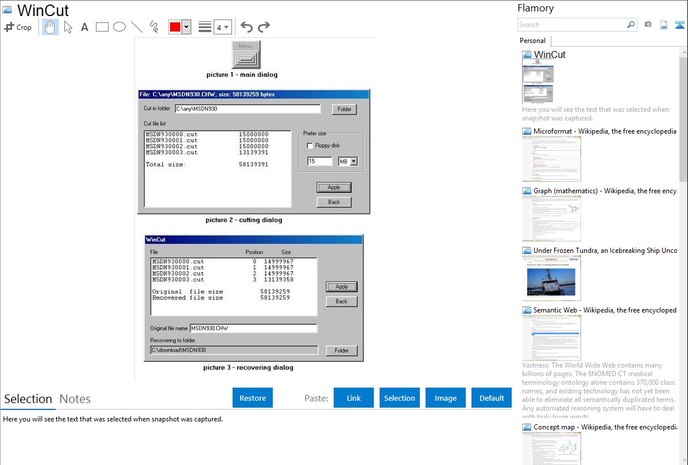Click the Concept map snapshot title
Image resolution: width=688 pixels, height=465 pixels.
click(605, 427)
